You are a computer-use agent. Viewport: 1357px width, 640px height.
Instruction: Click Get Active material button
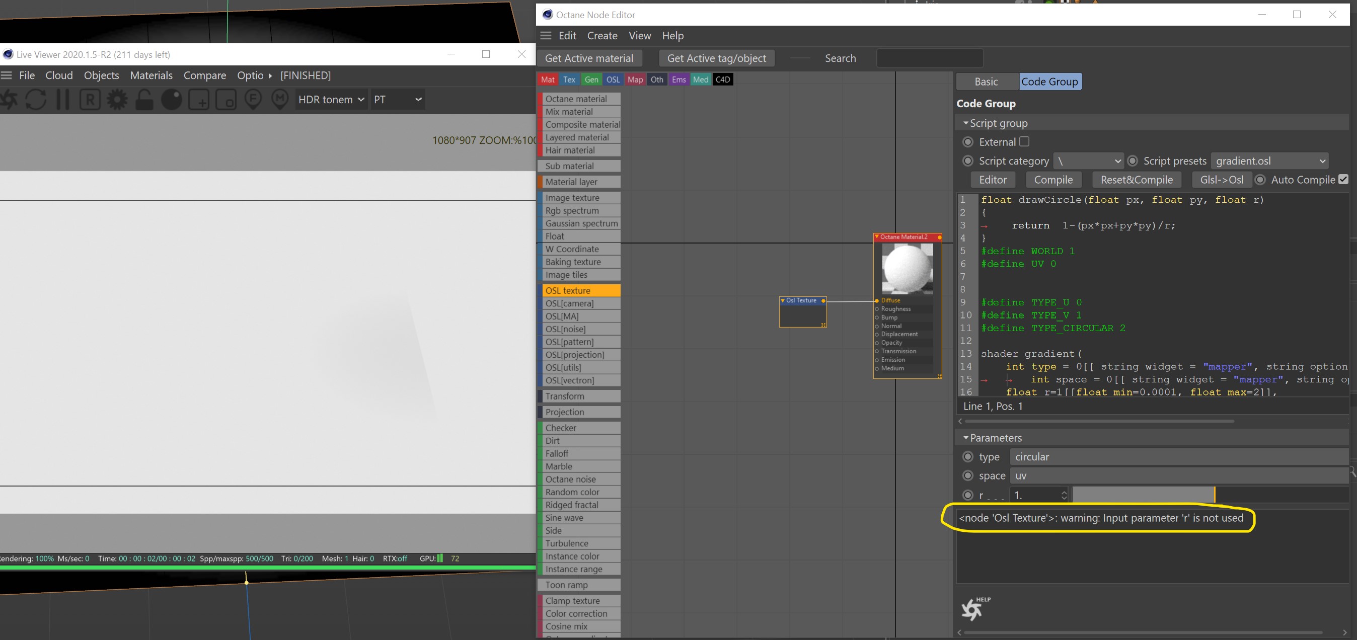click(588, 58)
